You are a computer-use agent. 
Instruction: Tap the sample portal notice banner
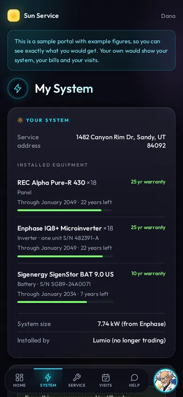pyautogui.click(x=91, y=50)
